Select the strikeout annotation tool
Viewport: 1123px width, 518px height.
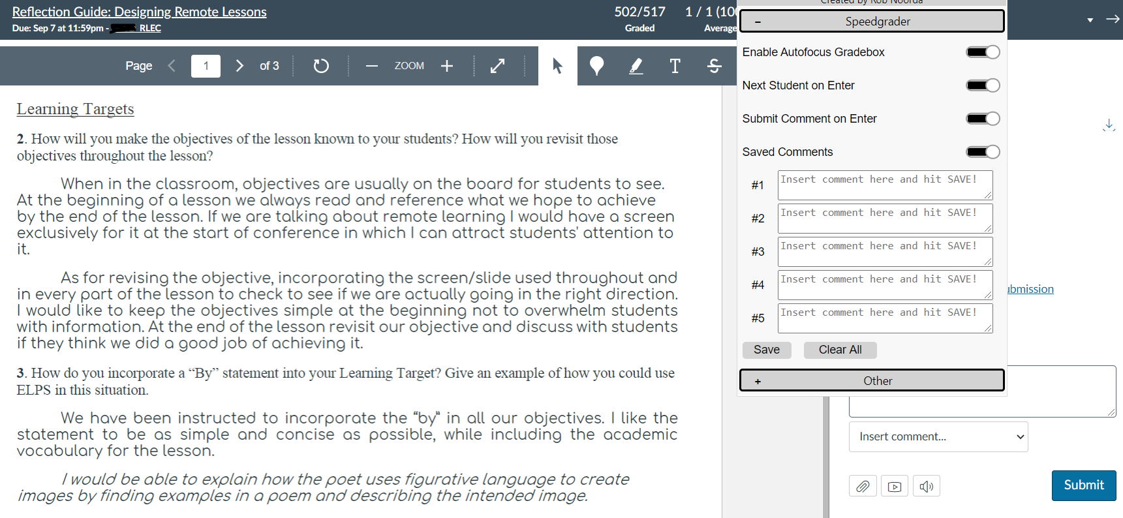tap(714, 66)
